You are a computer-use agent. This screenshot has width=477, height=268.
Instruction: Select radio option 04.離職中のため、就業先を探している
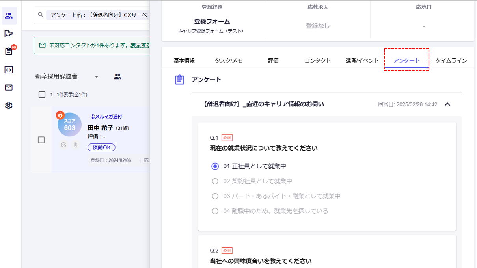click(215, 211)
